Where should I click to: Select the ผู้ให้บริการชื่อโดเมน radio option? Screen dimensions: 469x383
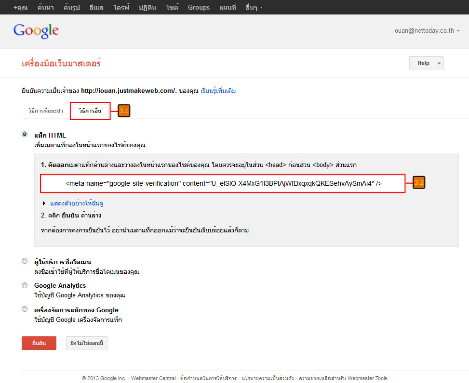point(25,261)
